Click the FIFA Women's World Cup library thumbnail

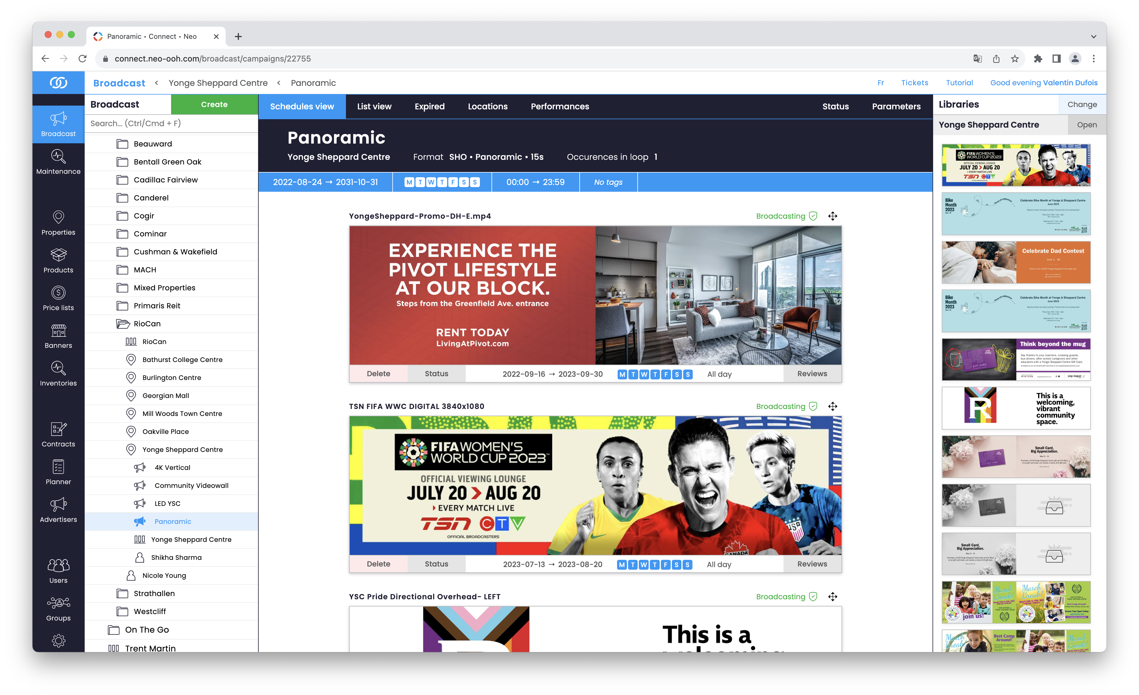1015,165
